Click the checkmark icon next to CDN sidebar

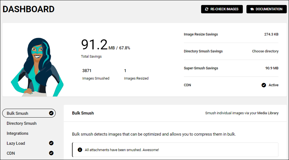tap(51, 153)
